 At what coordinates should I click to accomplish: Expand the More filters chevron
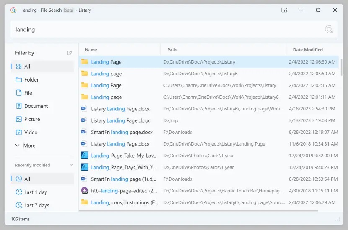click(x=17, y=146)
